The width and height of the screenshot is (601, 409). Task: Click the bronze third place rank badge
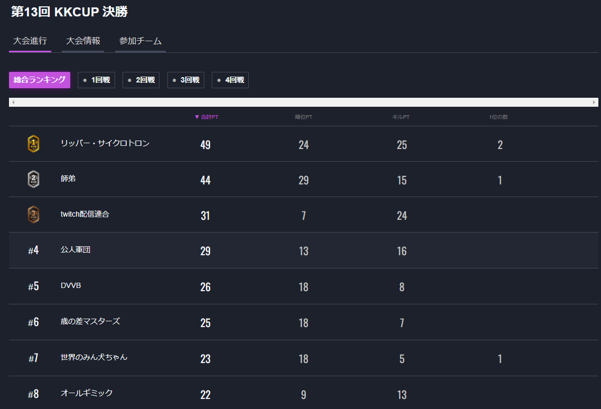pos(33,215)
